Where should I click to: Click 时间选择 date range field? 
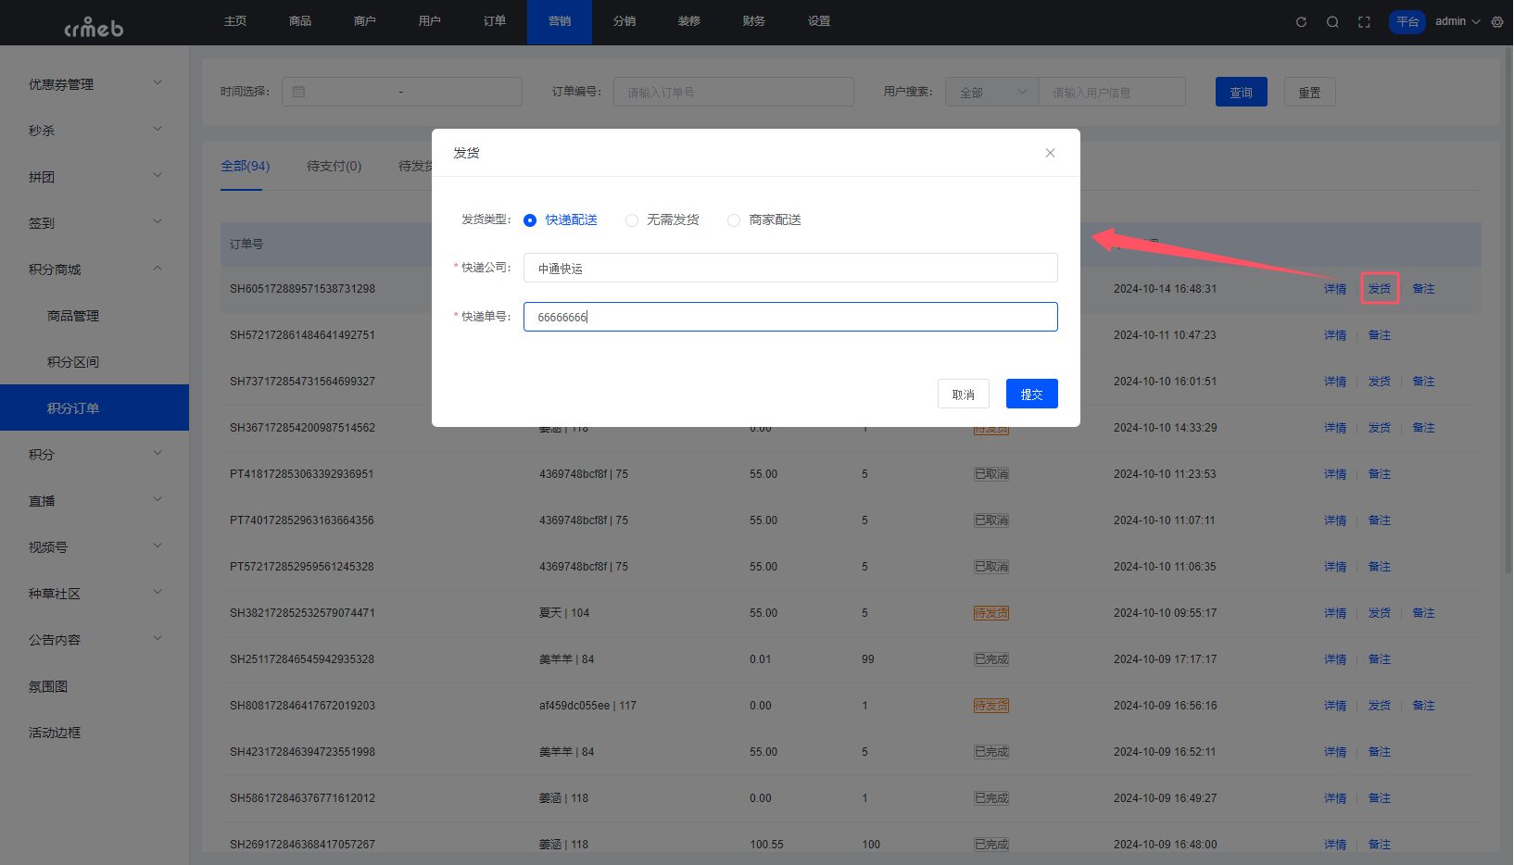coord(402,92)
